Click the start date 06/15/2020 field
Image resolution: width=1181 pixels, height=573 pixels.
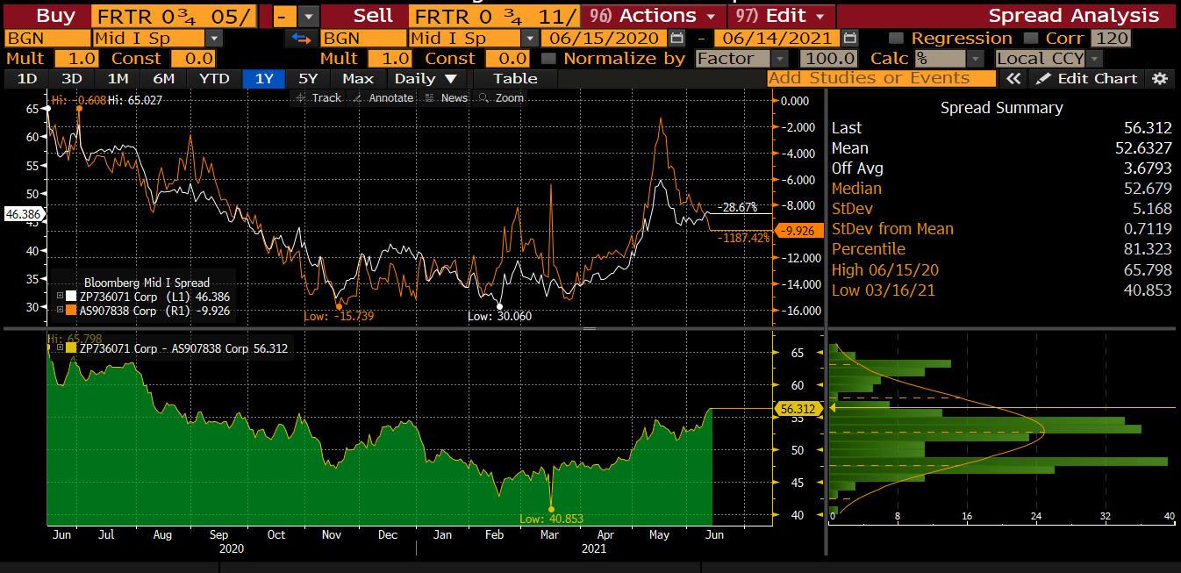point(605,39)
